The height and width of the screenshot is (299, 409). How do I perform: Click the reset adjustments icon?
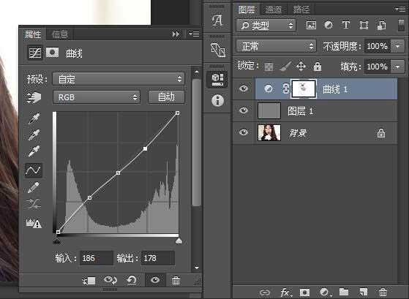[x=132, y=281]
